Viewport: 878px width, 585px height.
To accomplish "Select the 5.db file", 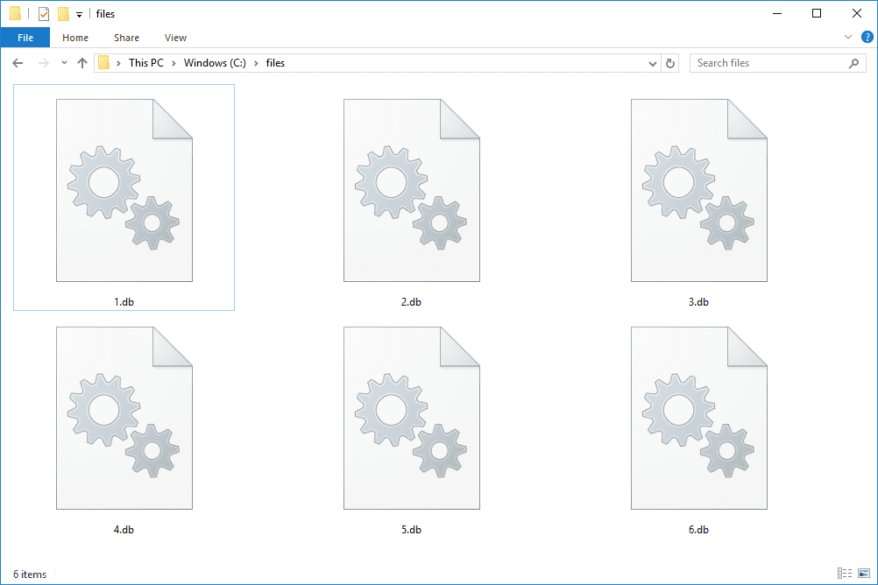I will pos(411,418).
